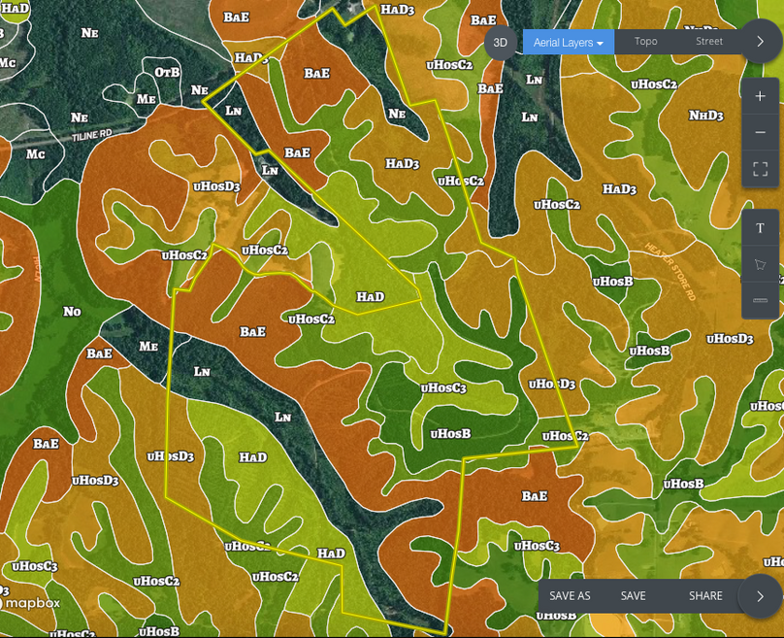Open the Aerial Layers dropdown

[x=569, y=43]
